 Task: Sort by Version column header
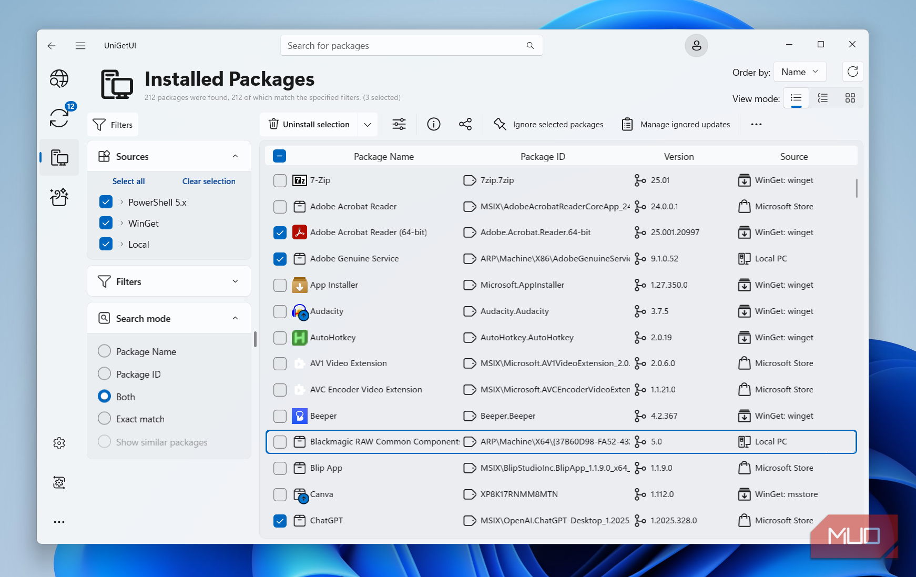679,157
